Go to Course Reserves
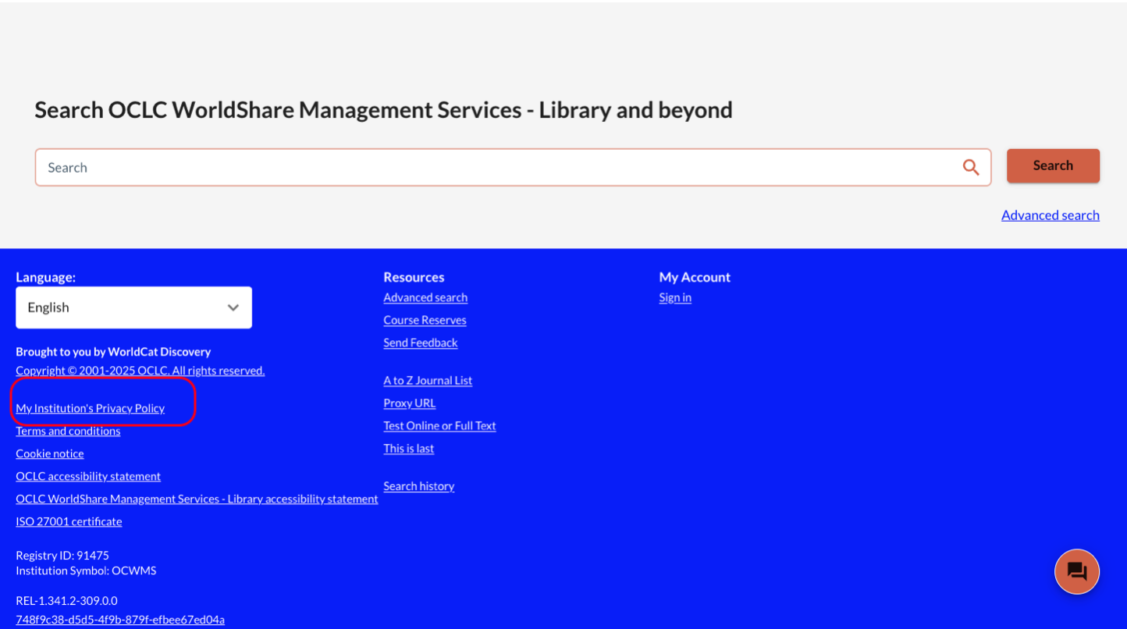This screenshot has width=1127, height=629. click(425, 320)
